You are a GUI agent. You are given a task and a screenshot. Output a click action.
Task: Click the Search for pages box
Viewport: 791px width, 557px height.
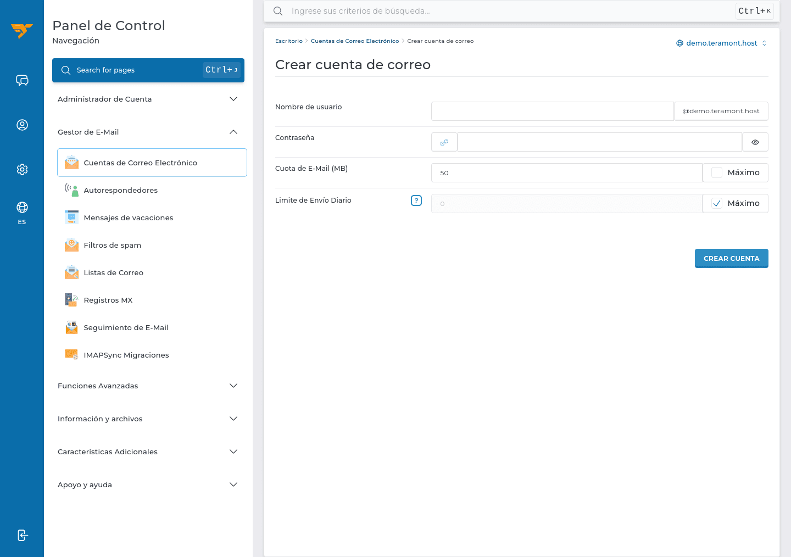coord(148,70)
